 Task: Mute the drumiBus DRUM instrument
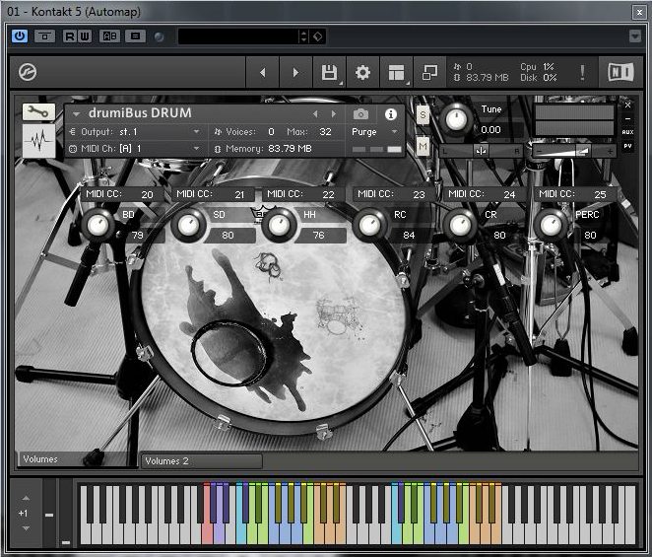[x=423, y=147]
